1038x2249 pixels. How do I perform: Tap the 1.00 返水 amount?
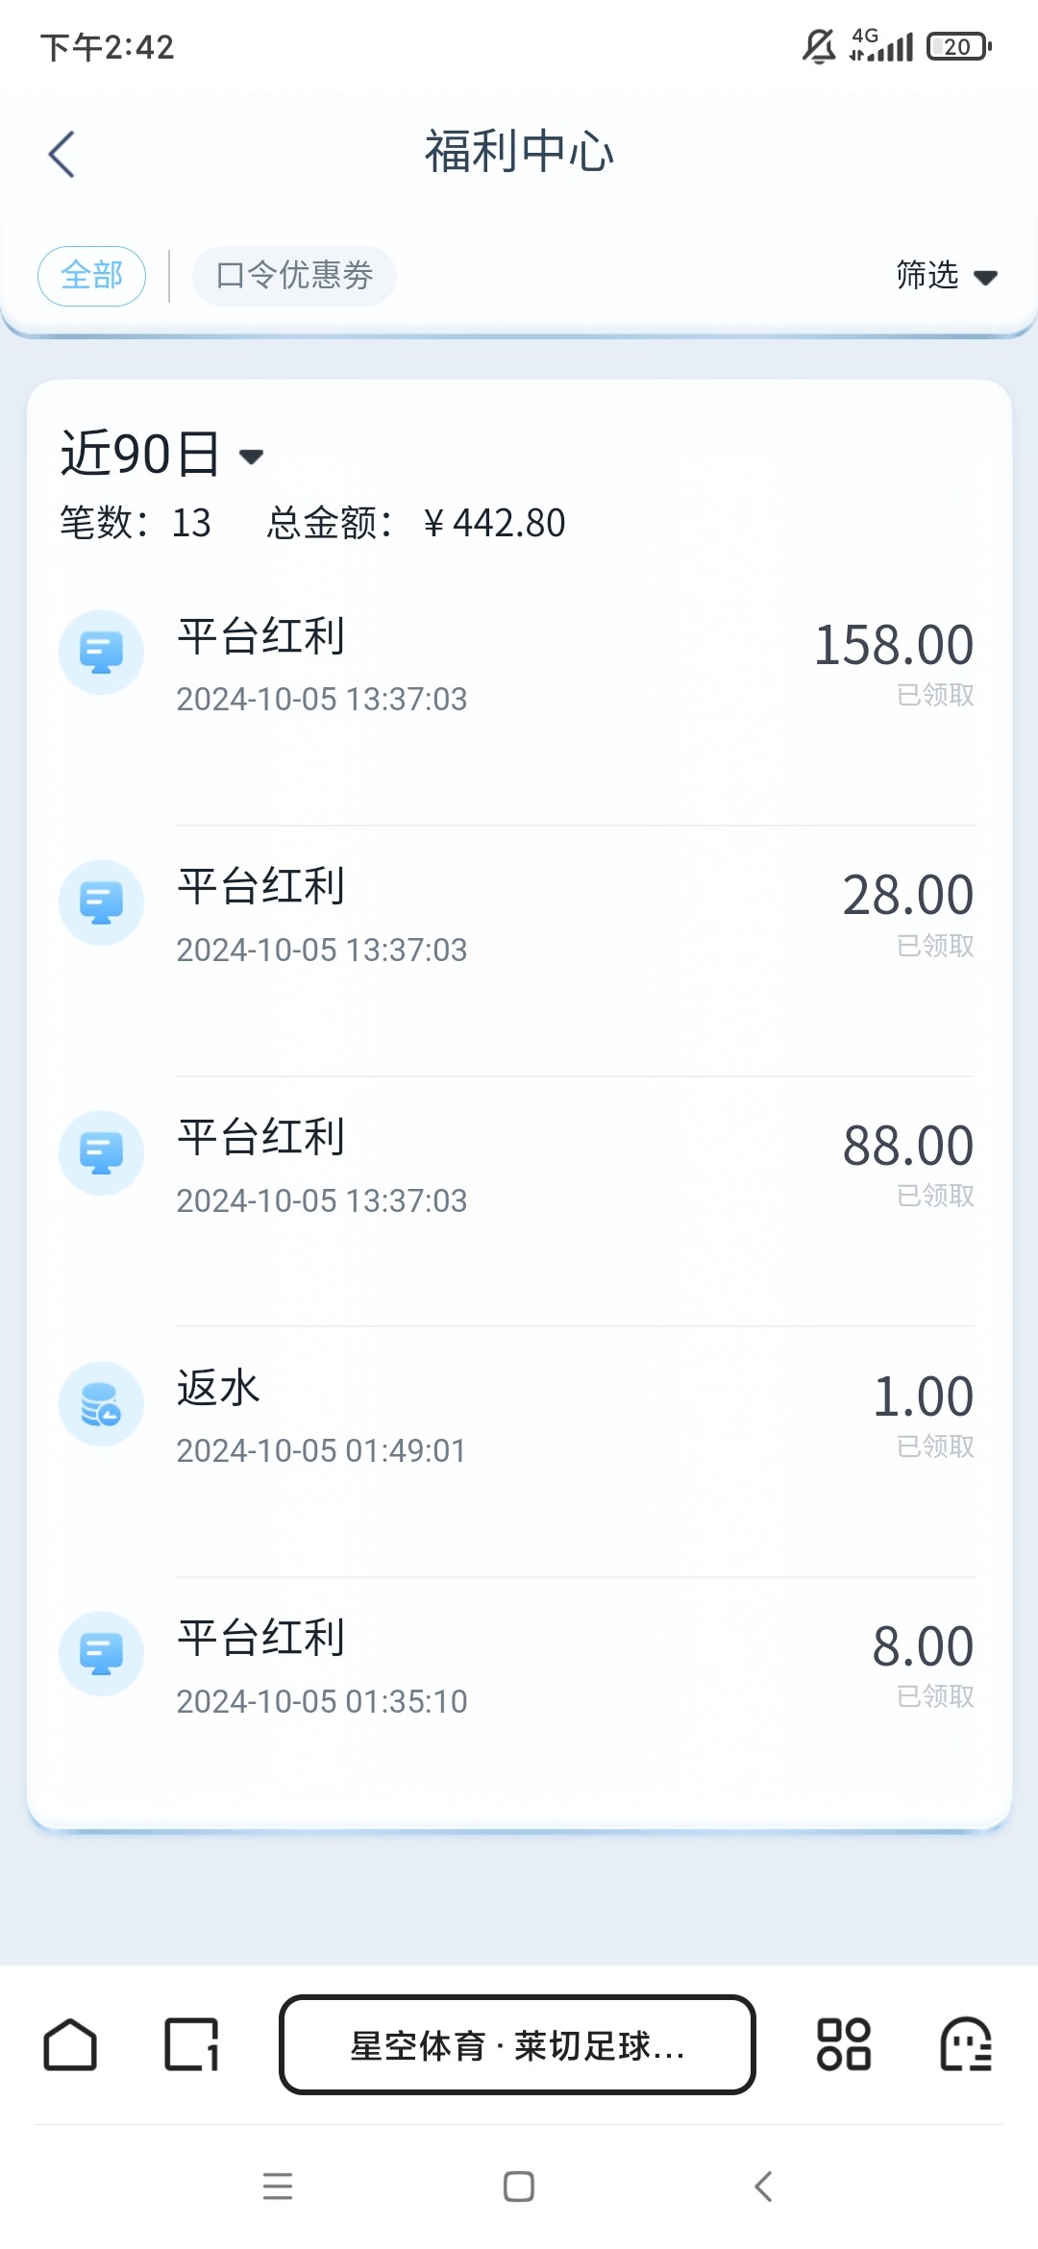[923, 1396]
